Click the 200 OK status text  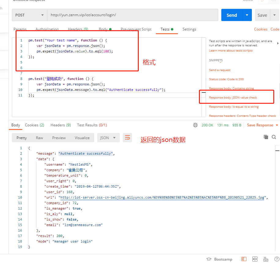coord(207,125)
